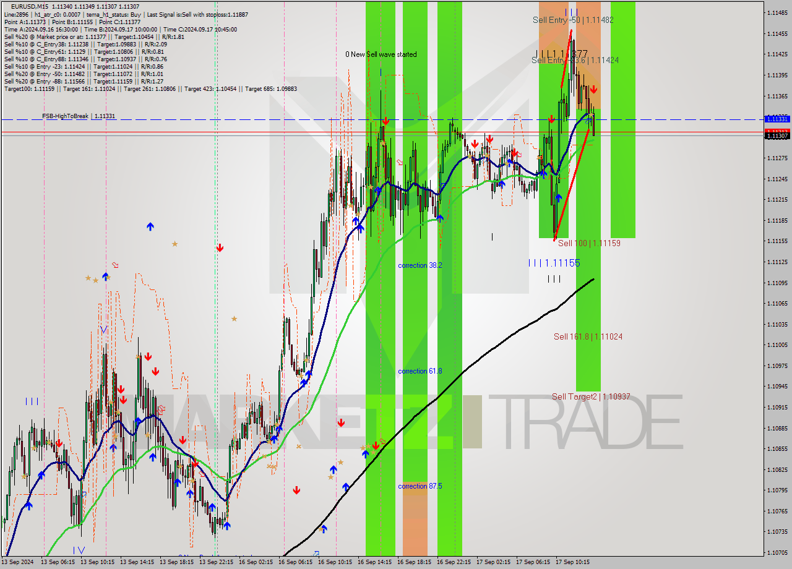Click the 1.11245 price axis label
This screenshot has width=792, height=569.
click(777, 179)
